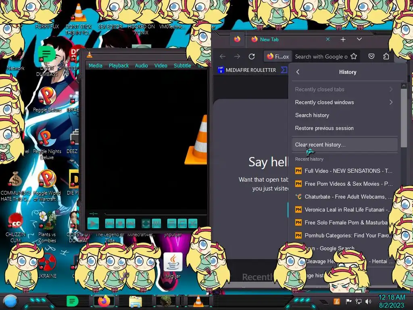Open the green chat app on taskbar

pos(73,301)
